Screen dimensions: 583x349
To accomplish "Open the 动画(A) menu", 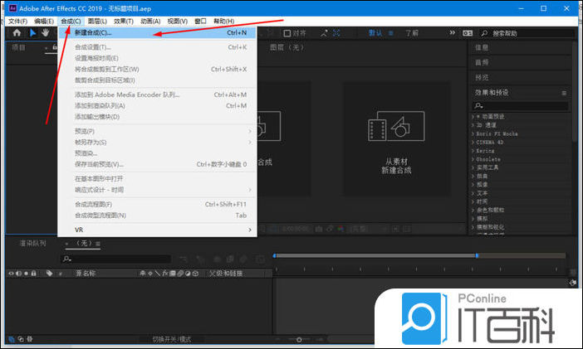I will (150, 22).
